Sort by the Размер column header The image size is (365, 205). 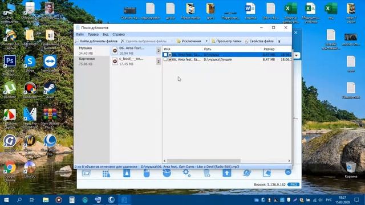(269, 49)
